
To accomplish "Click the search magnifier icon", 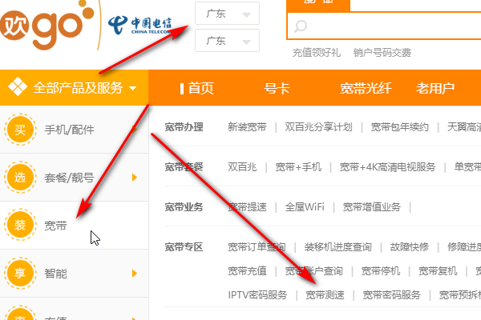I will (x=301, y=26).
